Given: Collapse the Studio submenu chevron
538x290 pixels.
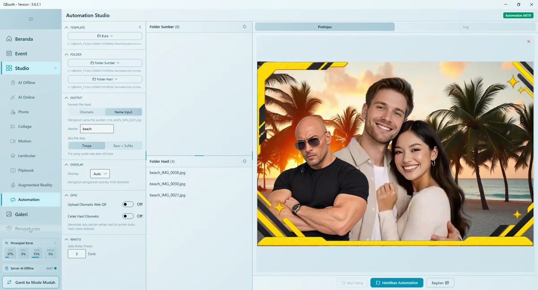Looking at the screenshot, I should click(x=55, y=68).
